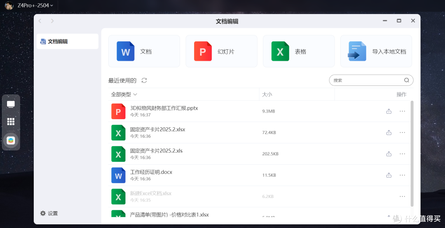
Task: Open more options for 新建Excel文档.xlsx
Action: pyautogui.click(x=402, y=196)
